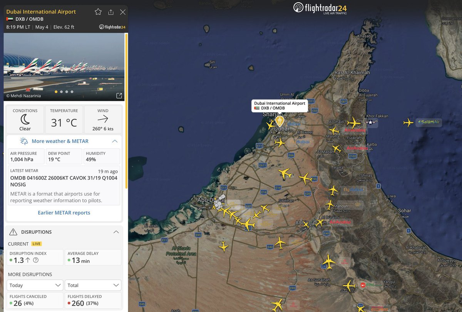462x312 pixels.
Task: Click the Humidity 49% value
Action: [91, 159]
